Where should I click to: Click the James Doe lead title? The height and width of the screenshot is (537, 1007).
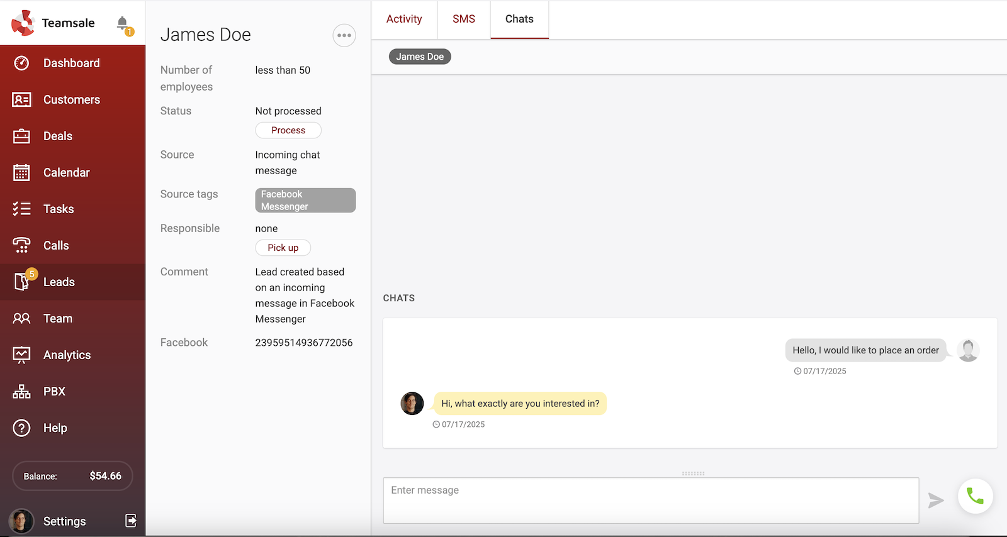tap(206, 35)
